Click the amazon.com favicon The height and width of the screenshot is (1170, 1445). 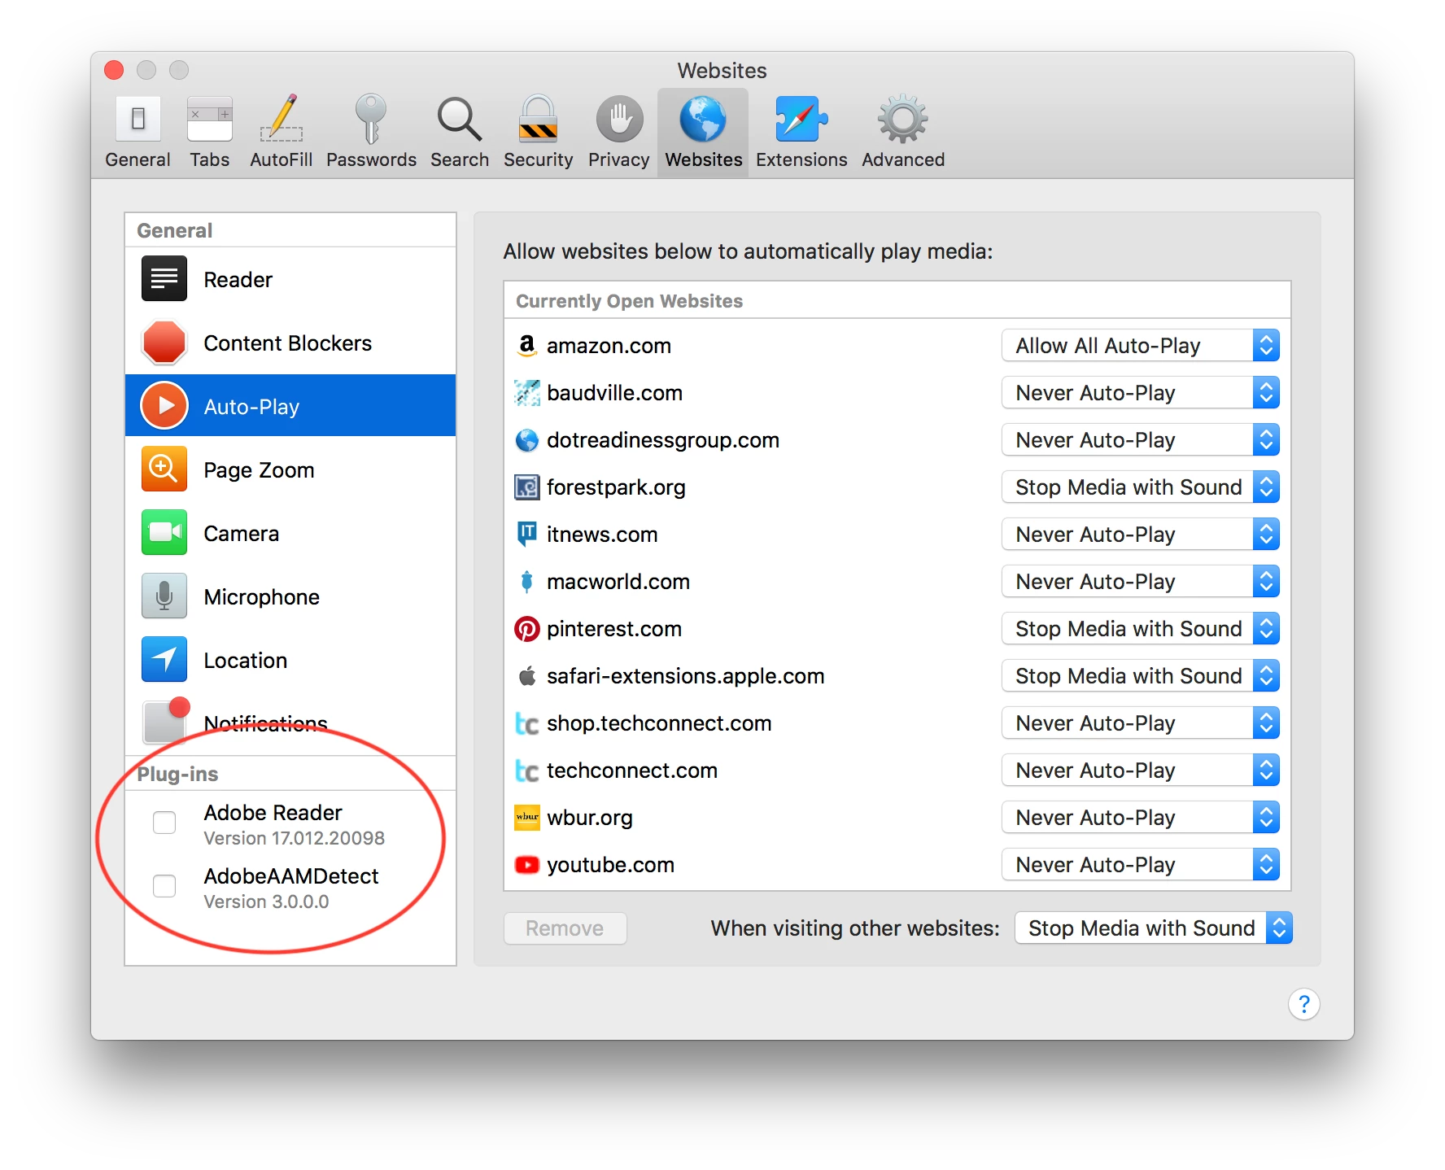tap(527, 346)
